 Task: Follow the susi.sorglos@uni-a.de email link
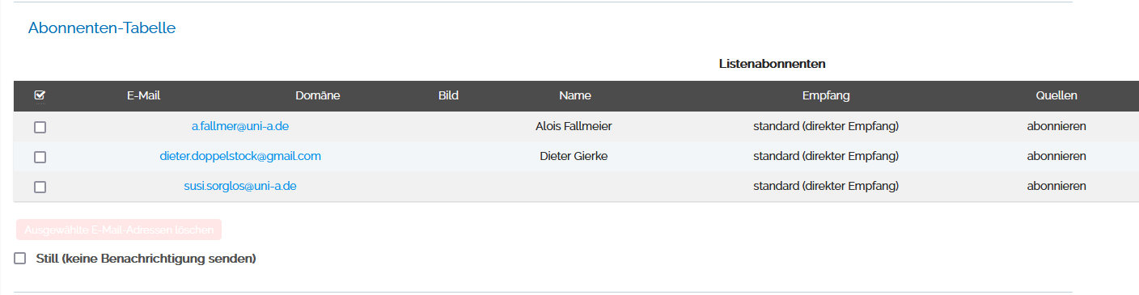[x=240, y=186]
